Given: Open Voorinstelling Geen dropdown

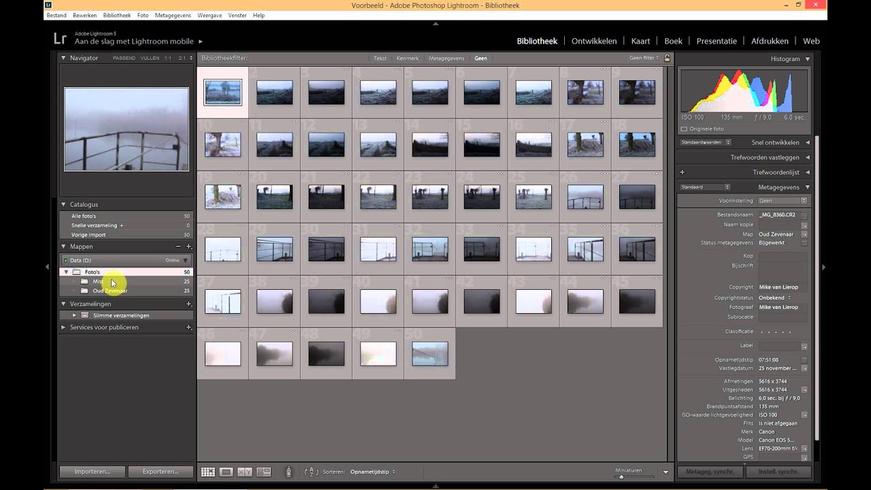Looking at the screenshot, I should pos(783,201).
